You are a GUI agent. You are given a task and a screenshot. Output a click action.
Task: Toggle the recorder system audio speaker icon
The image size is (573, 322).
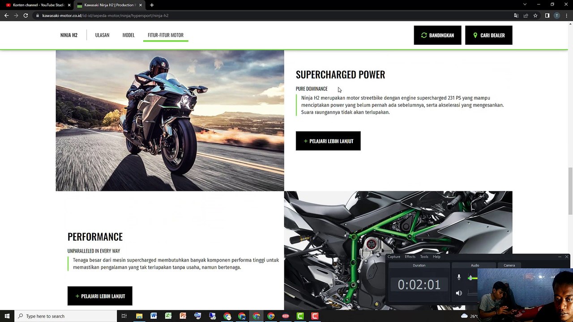pos(459,293)
